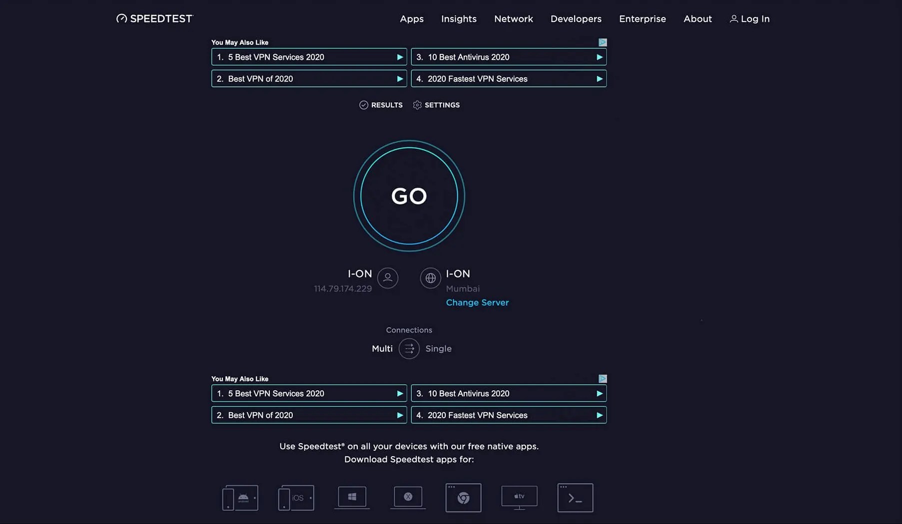Open the RESULTS page
902x524 pixels.
pos(381,105)
